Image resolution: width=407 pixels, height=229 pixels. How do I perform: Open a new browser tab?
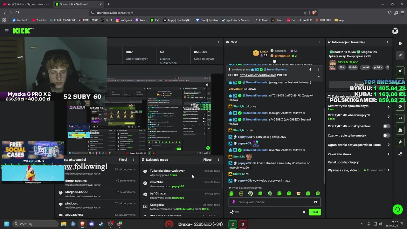108,4
